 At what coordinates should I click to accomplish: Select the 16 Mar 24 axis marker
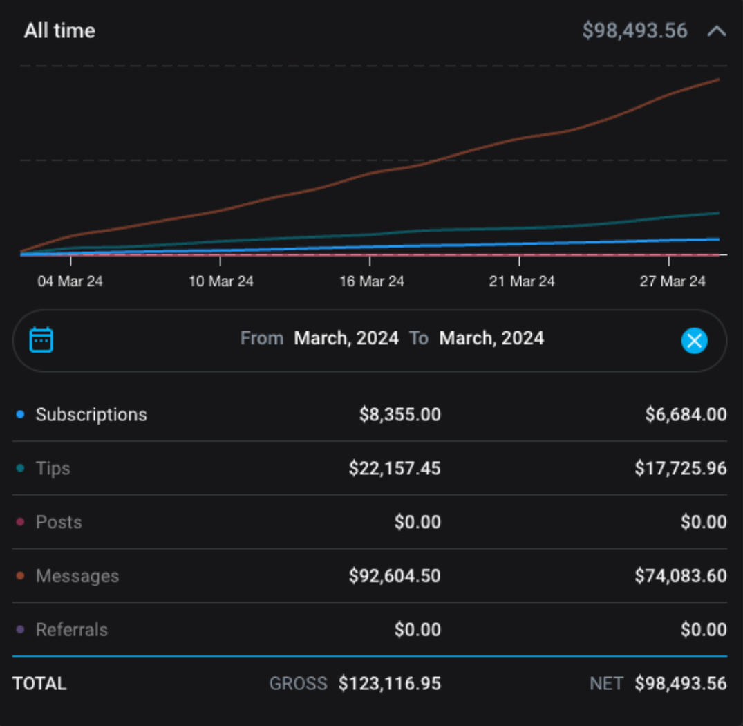click(372, 281)
